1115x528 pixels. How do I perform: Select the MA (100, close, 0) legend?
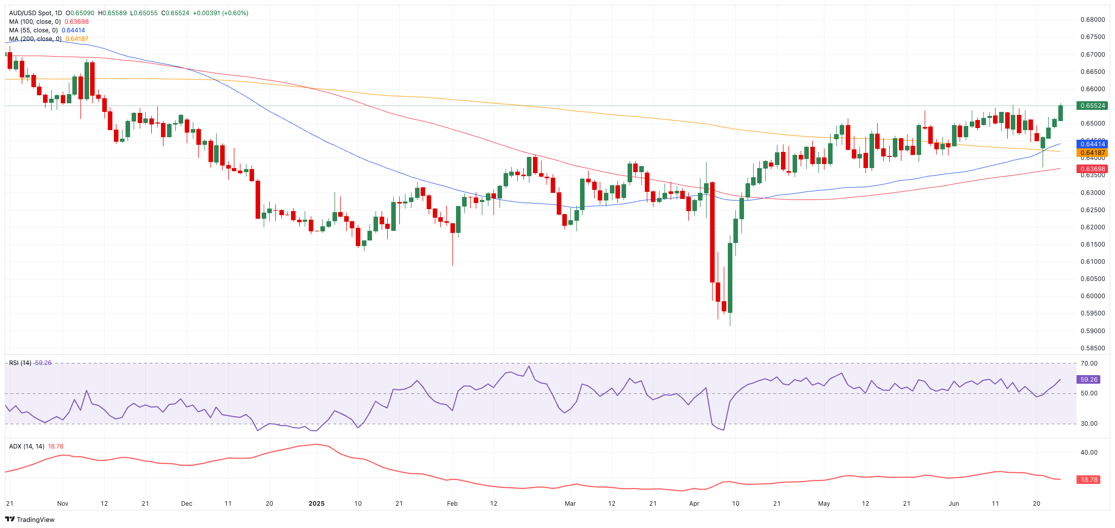35,22
